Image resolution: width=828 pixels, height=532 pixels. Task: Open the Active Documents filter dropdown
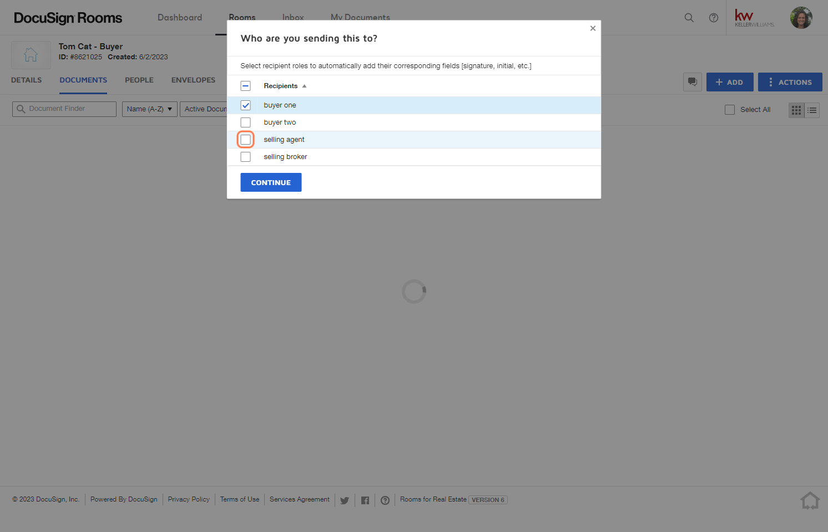coord(204,109)
